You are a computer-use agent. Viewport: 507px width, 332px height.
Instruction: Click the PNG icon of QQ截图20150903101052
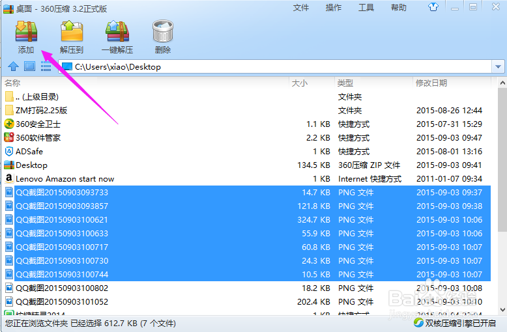coord(9,301)
